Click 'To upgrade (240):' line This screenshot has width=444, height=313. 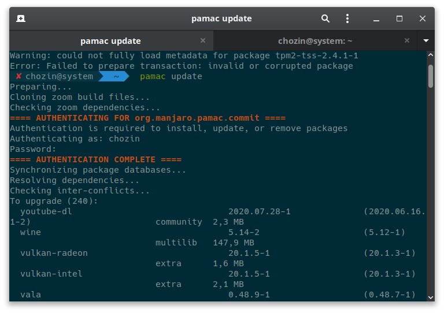click(x=54, y=201)
